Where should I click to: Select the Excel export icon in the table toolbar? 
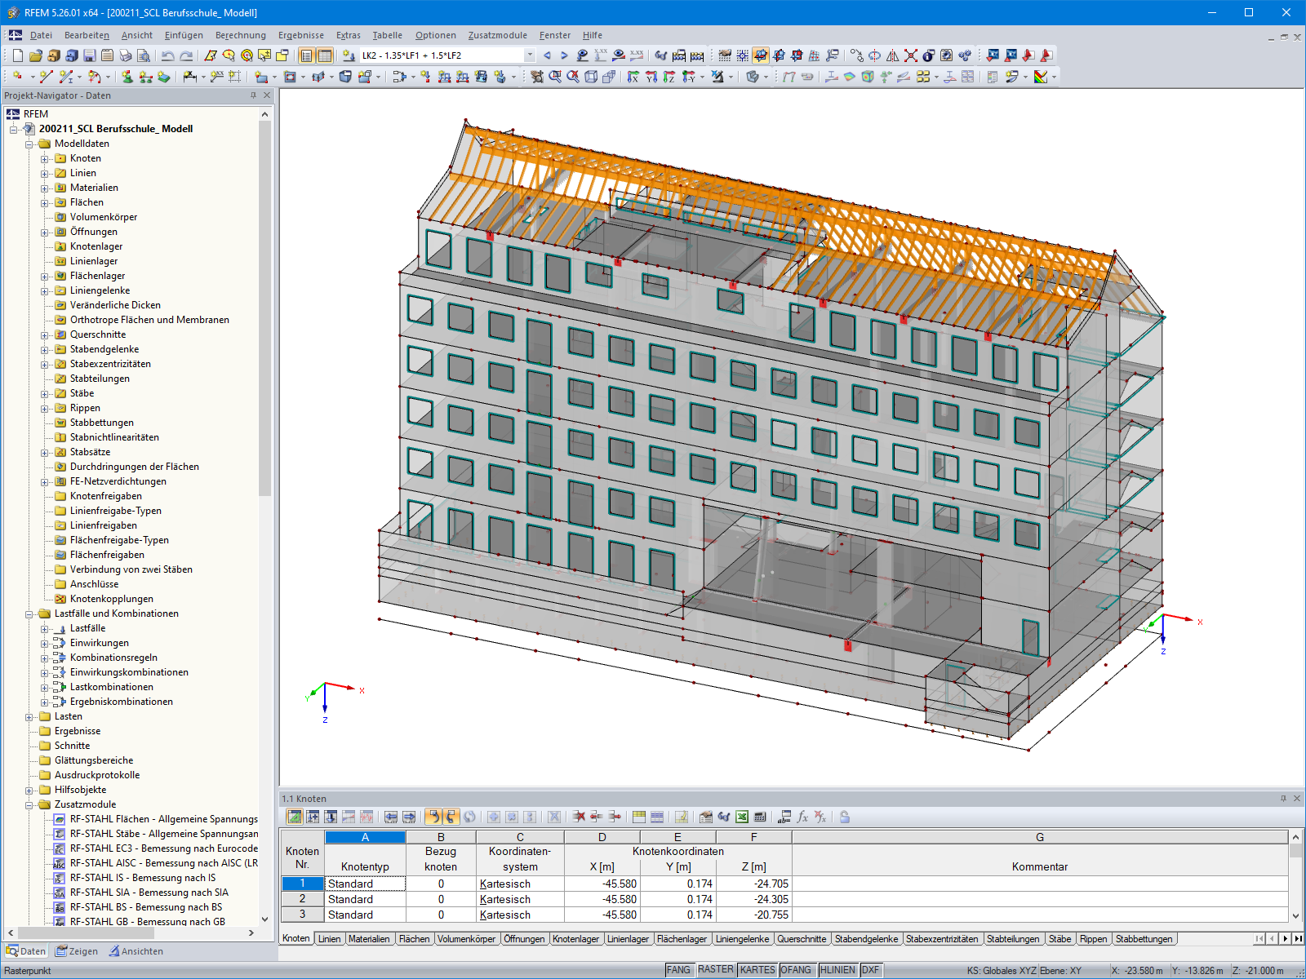pos(741,816)
